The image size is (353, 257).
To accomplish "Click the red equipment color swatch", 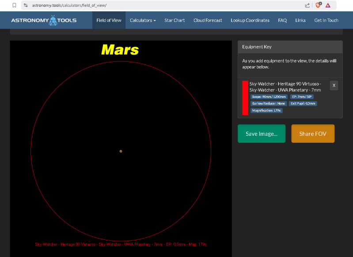I will tap(245, 98).
